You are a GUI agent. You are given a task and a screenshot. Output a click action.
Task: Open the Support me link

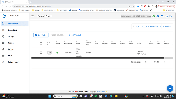coord(102,92)
